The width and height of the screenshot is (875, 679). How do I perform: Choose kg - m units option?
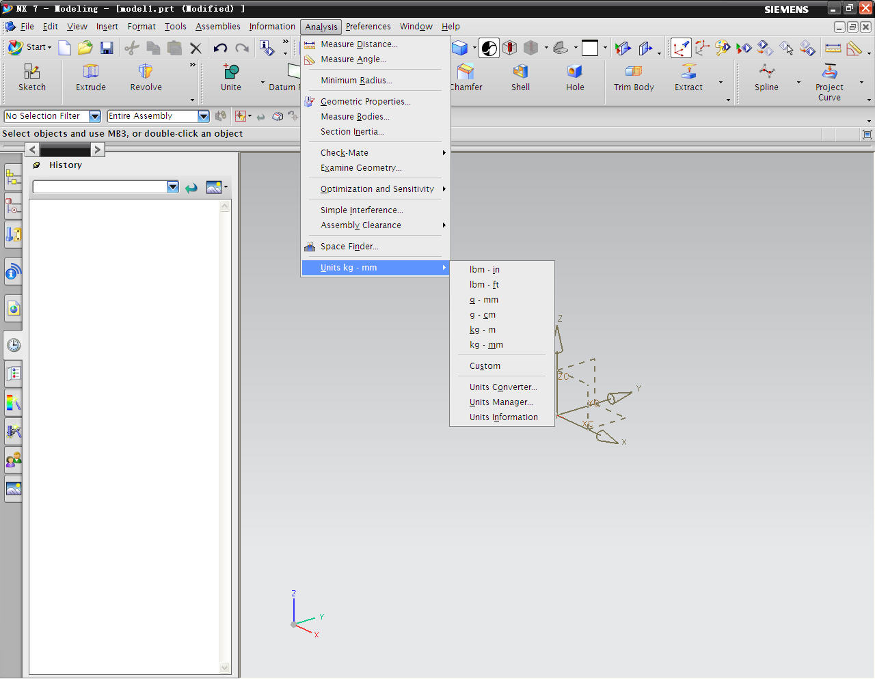click(502, 330)
